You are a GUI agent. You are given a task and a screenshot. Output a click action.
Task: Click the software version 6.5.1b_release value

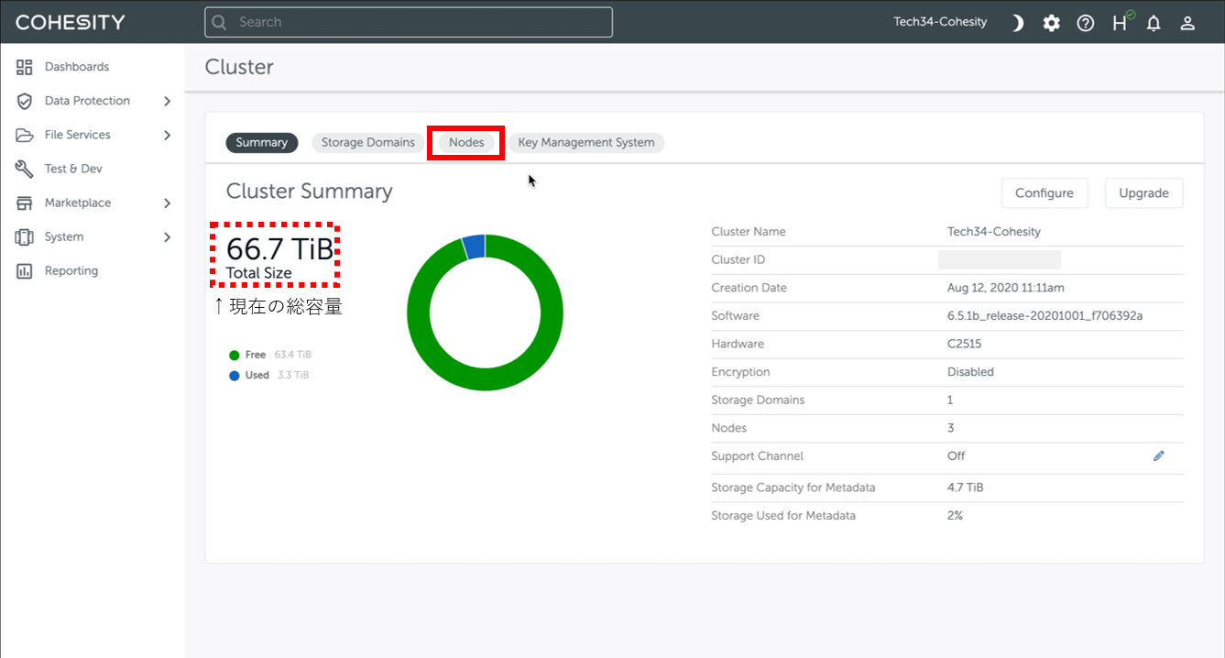coord(1045,315)
